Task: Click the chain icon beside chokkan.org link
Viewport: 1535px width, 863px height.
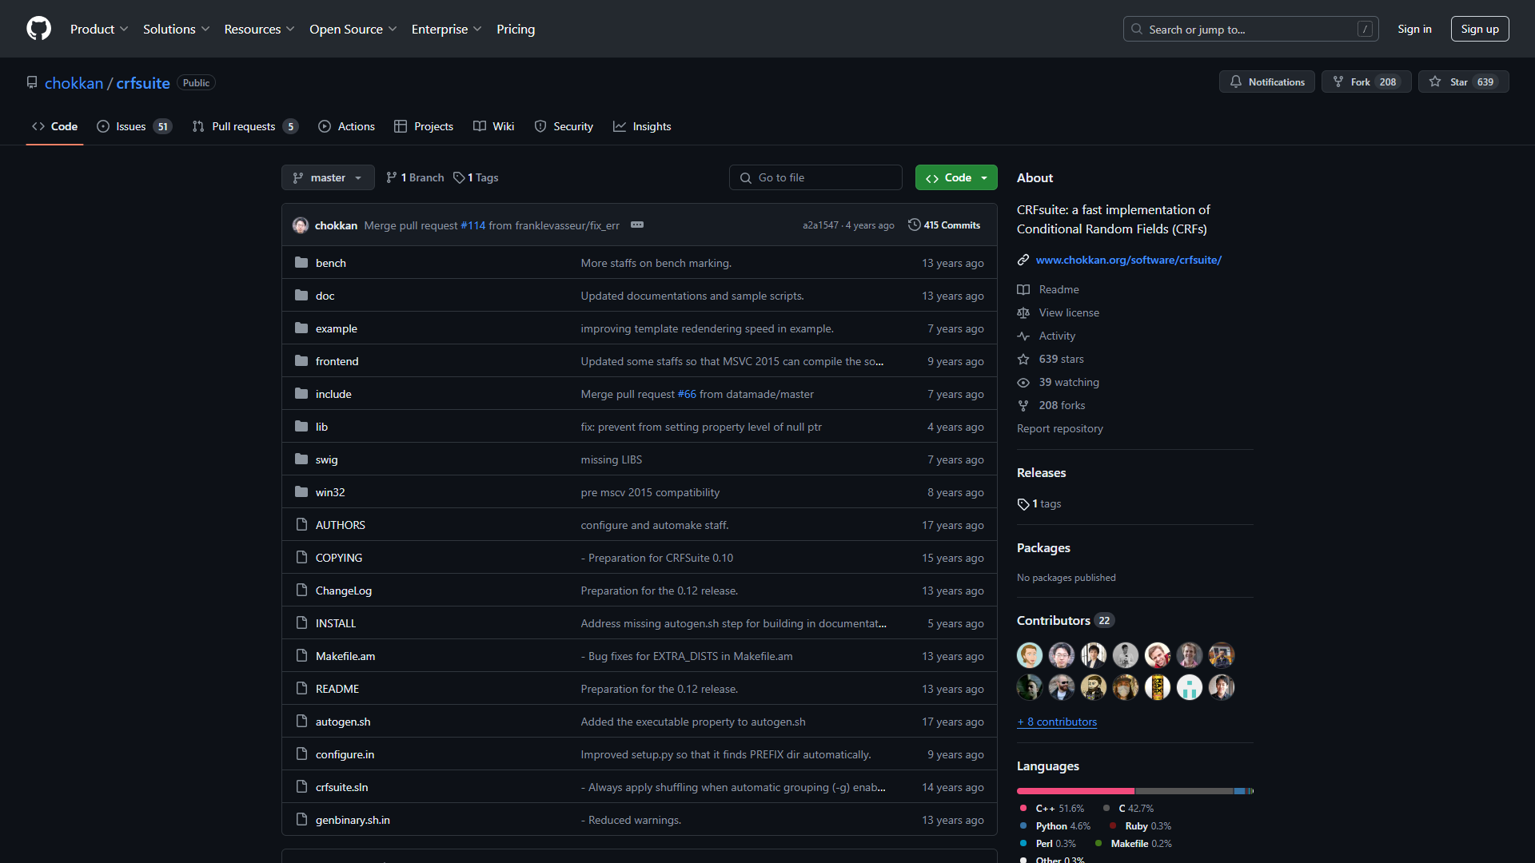Action: coord(1023,260)
